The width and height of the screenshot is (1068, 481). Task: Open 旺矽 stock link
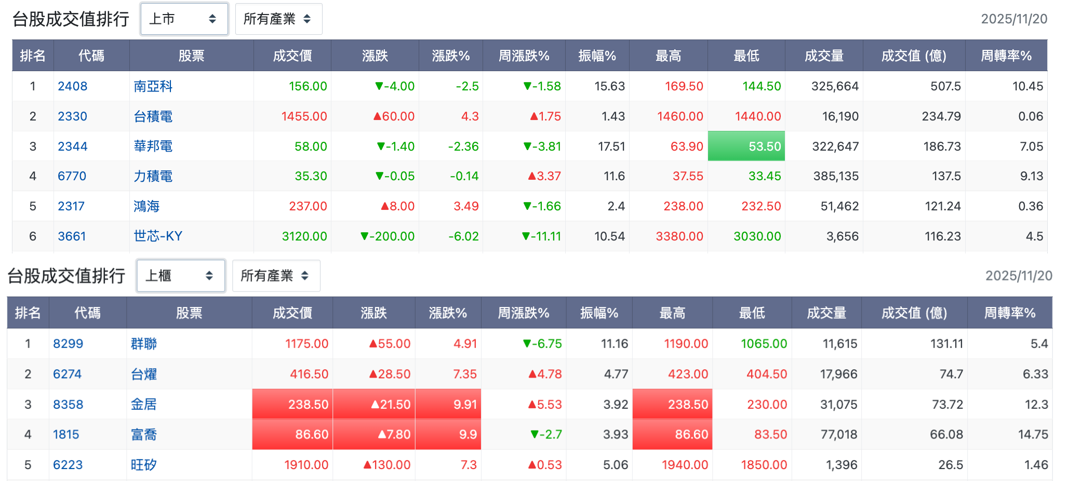143,465
